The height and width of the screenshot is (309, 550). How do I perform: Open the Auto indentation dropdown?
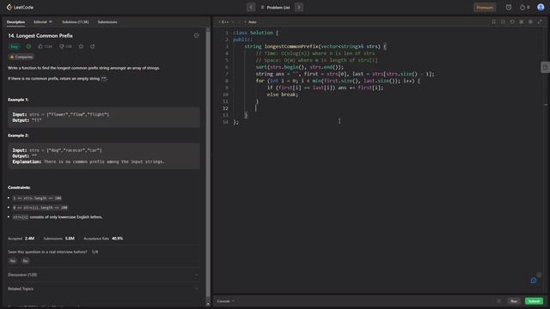251,21
